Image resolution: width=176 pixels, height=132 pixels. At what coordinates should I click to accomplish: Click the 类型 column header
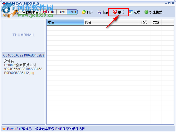coord(156,22)
